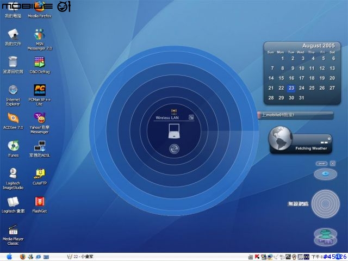Open the Mozilla Firefox desktop shortcut
348x261 pixels.
click(x=40, y=10)
